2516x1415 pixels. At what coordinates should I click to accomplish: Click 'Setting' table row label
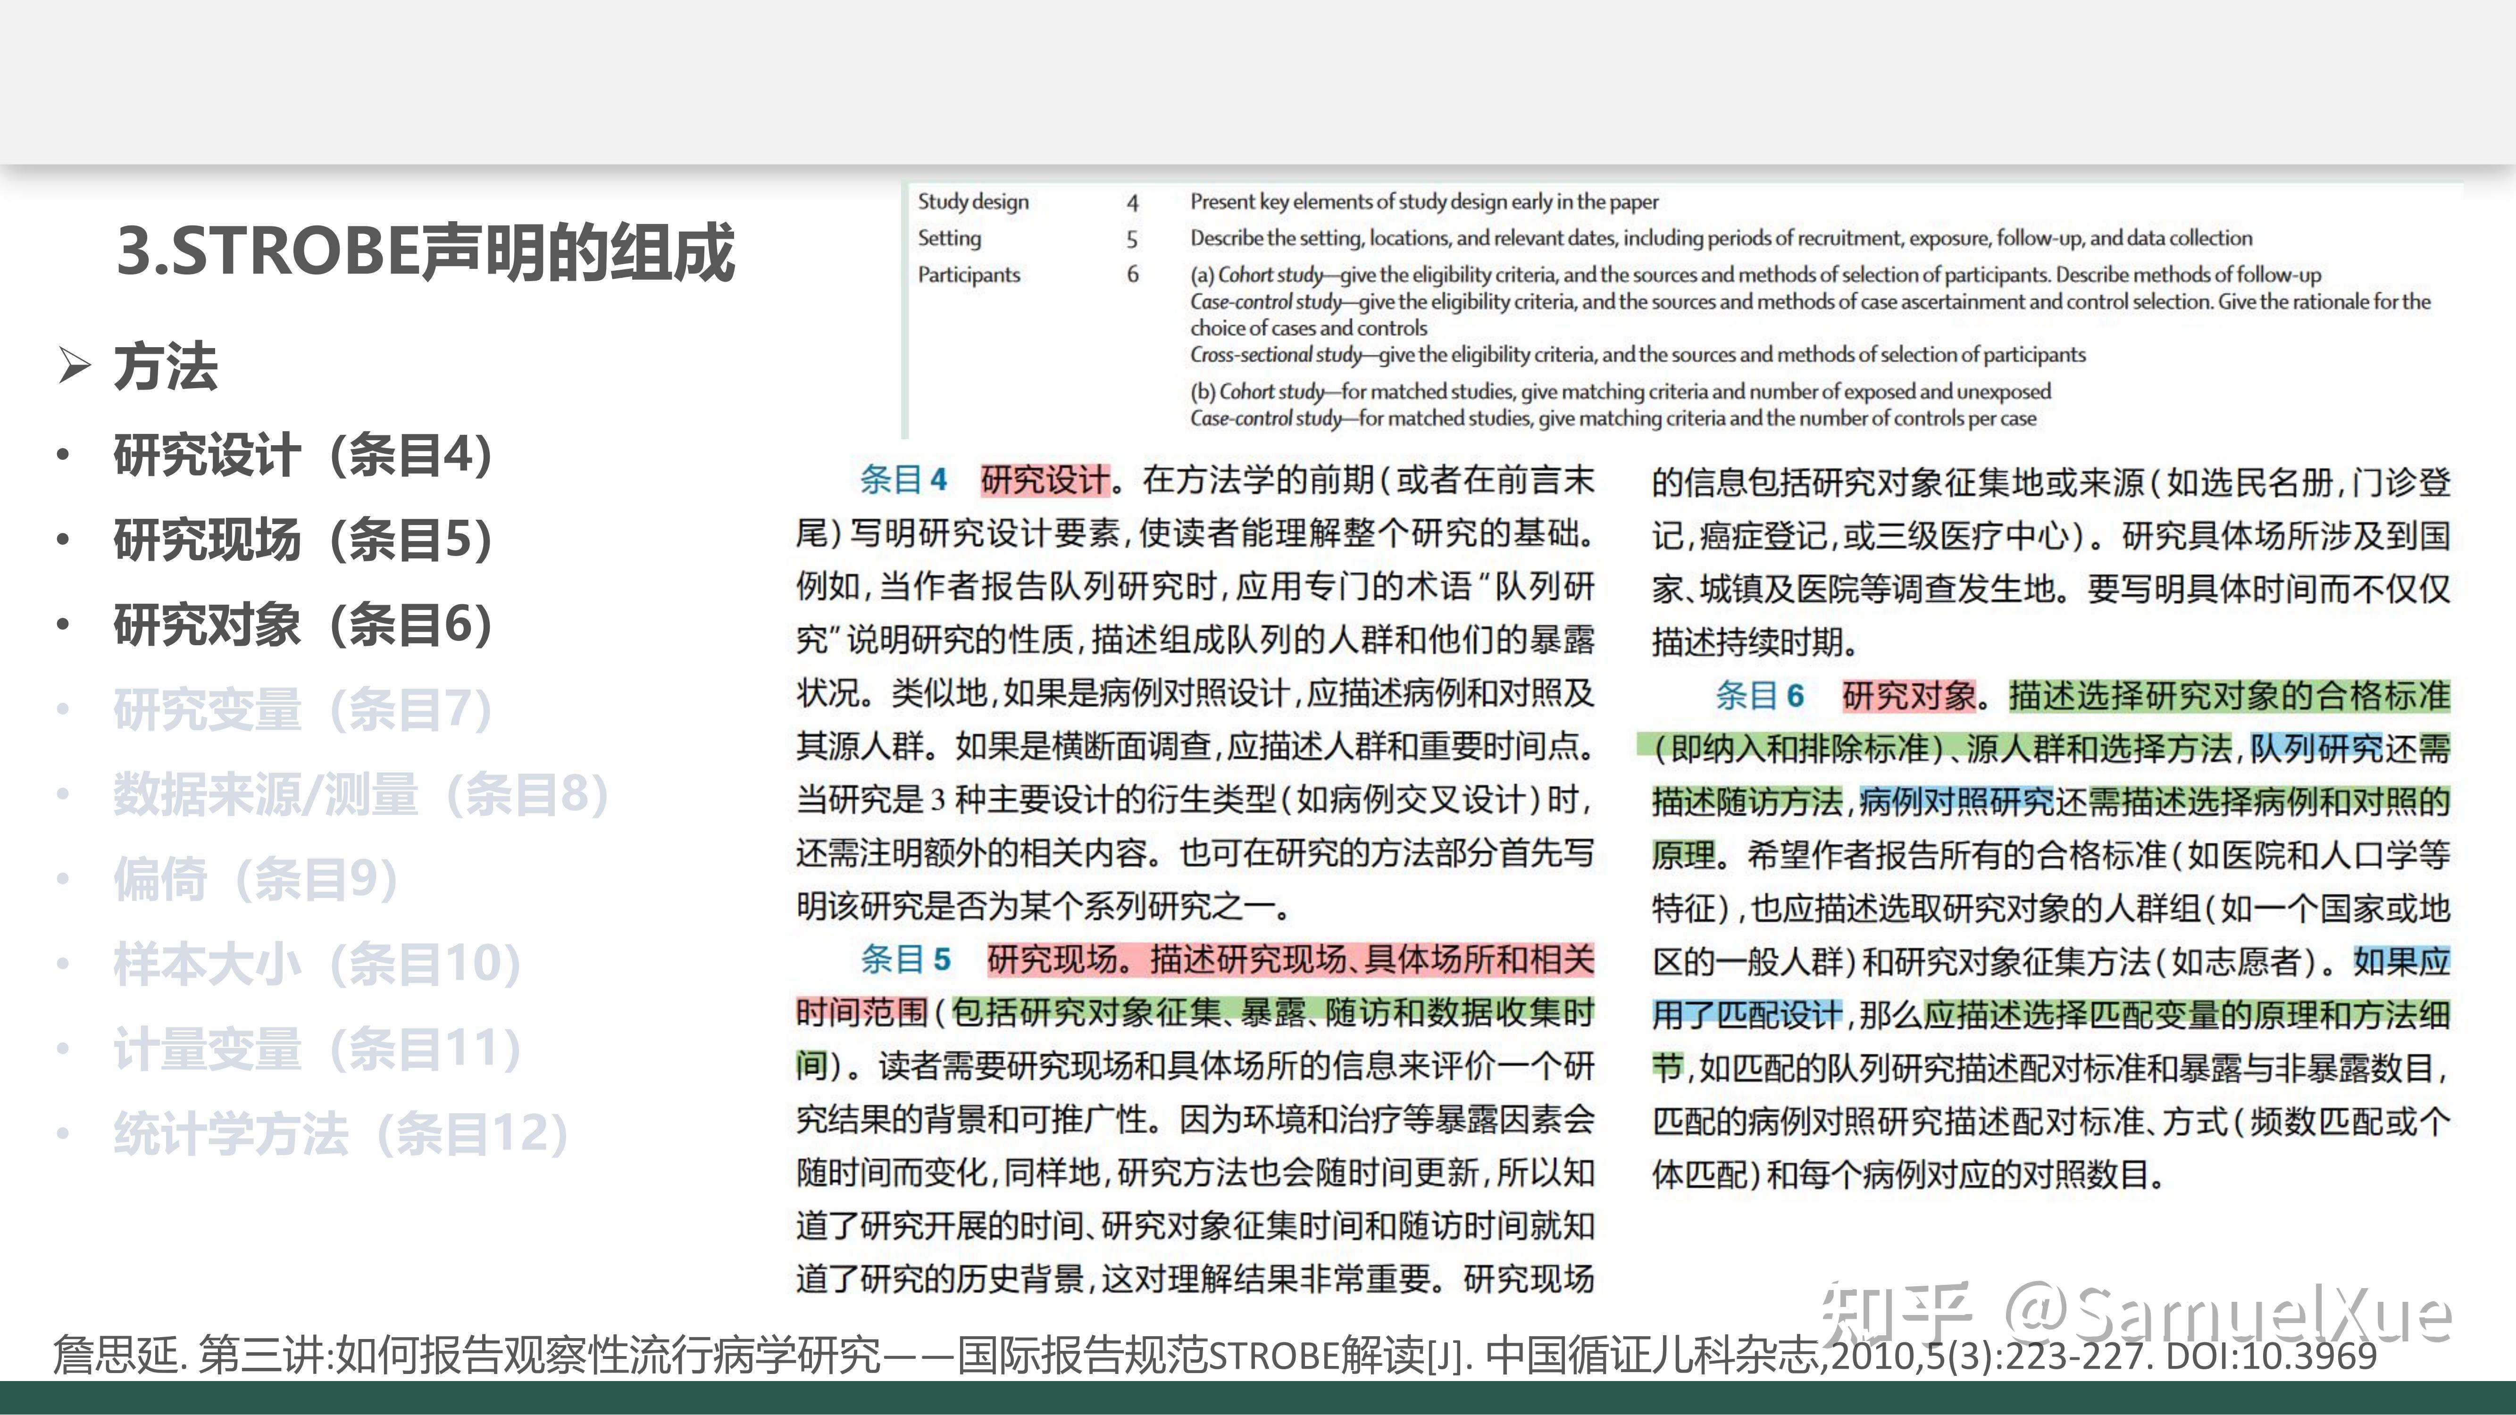click(949, 238)
